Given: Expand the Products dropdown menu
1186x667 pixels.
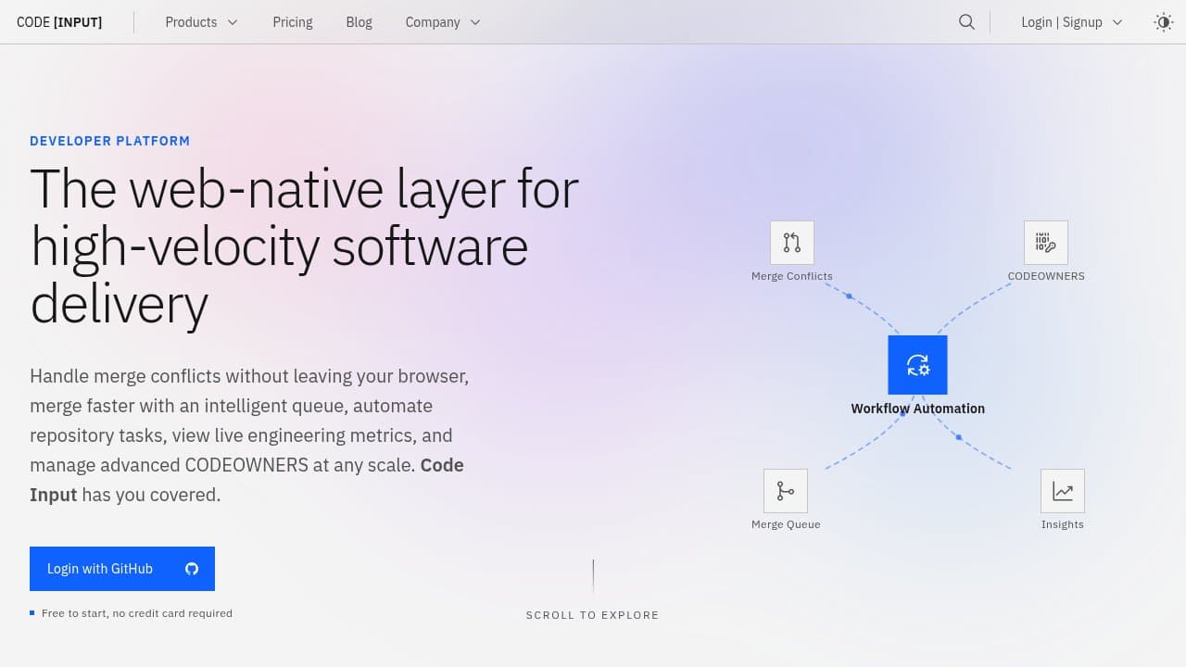Looking at the screenshot, I should [201, 22].
